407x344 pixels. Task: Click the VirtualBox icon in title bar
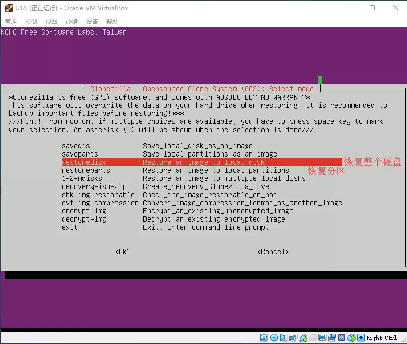coord(8,8)
